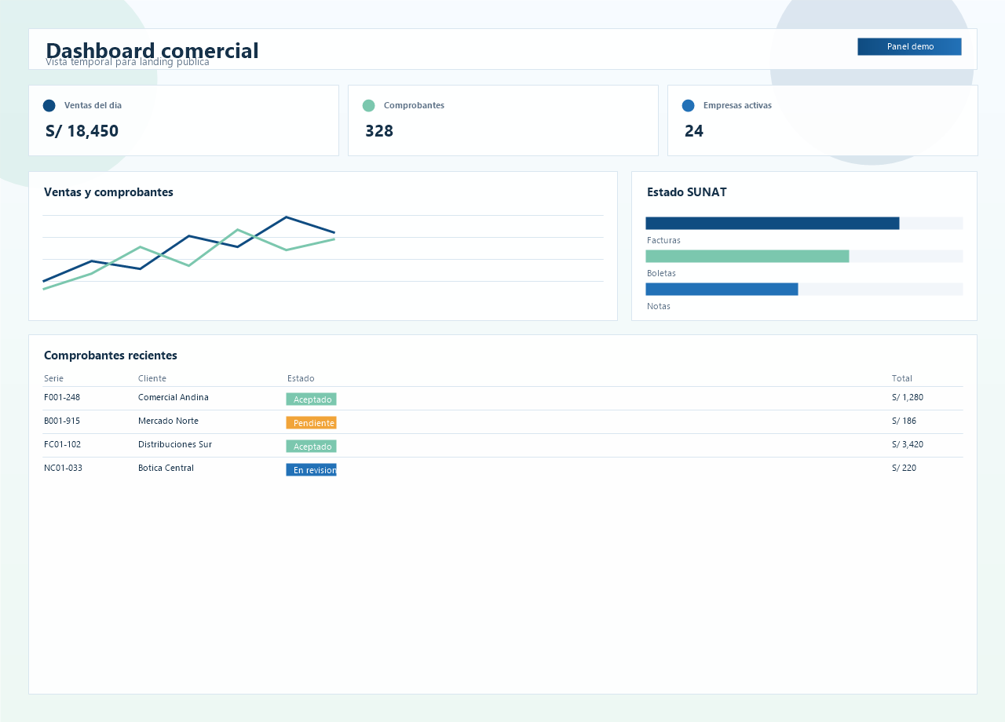Image resolution: width=1005 pixels, height=722 pixels.
Task: Click the Empresas activas label
Action: 737,105
